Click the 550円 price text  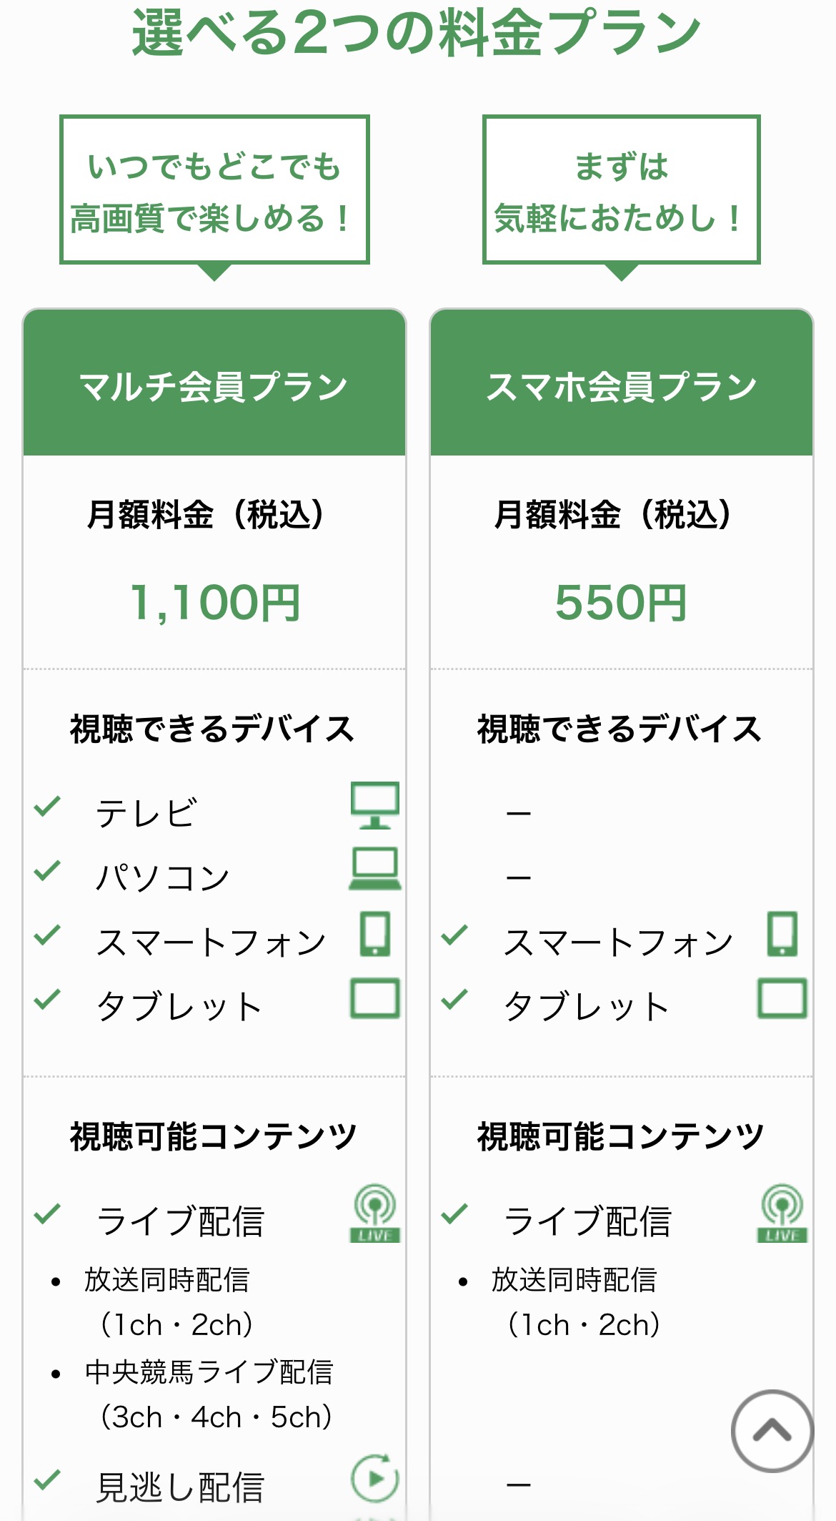click(x=622, y=602)
